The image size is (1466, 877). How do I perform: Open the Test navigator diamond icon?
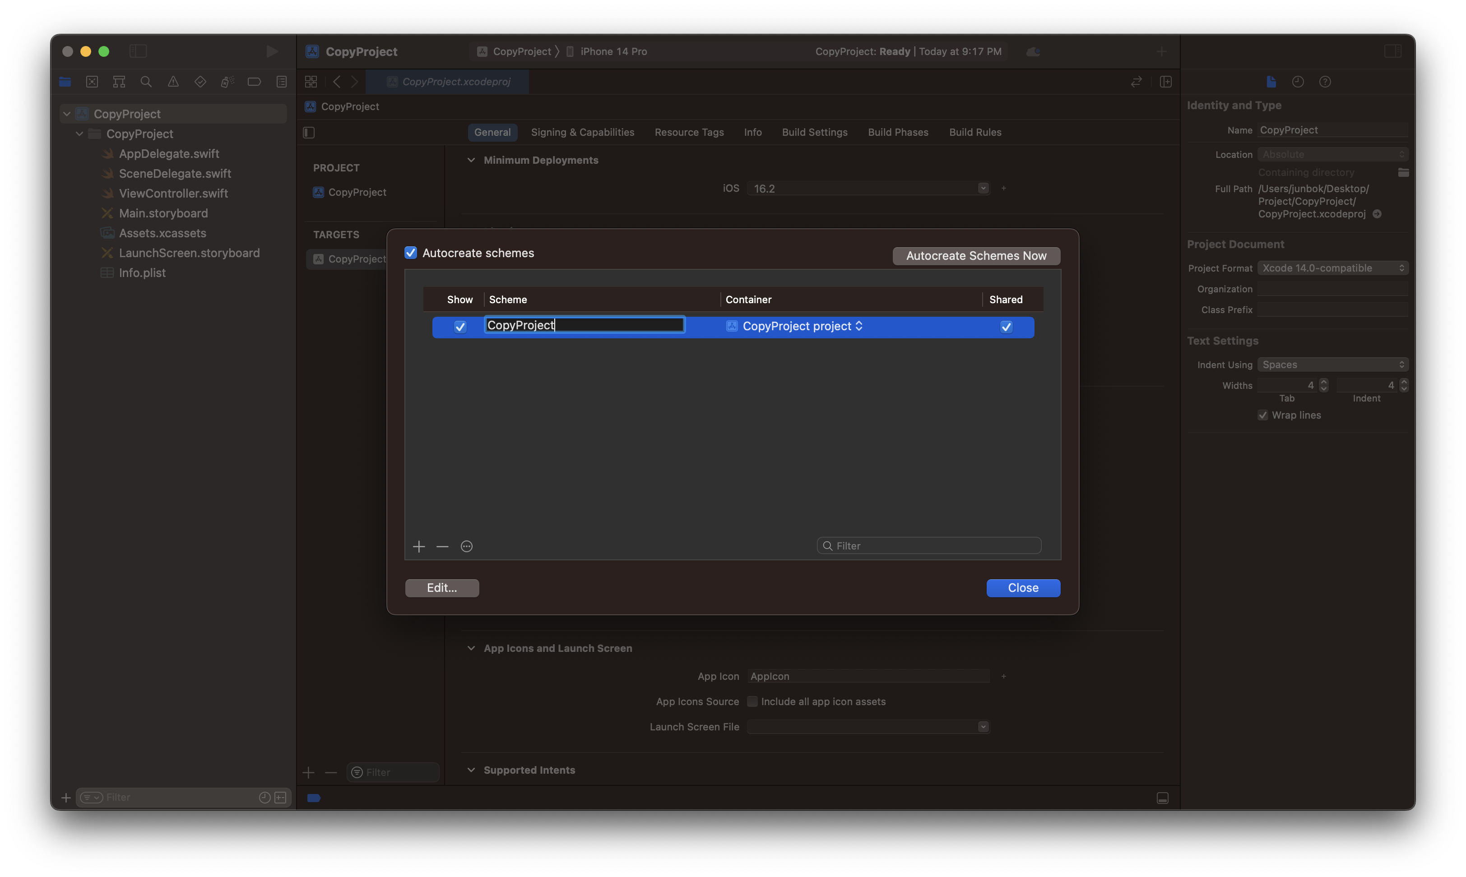click(x=200, y=82)
